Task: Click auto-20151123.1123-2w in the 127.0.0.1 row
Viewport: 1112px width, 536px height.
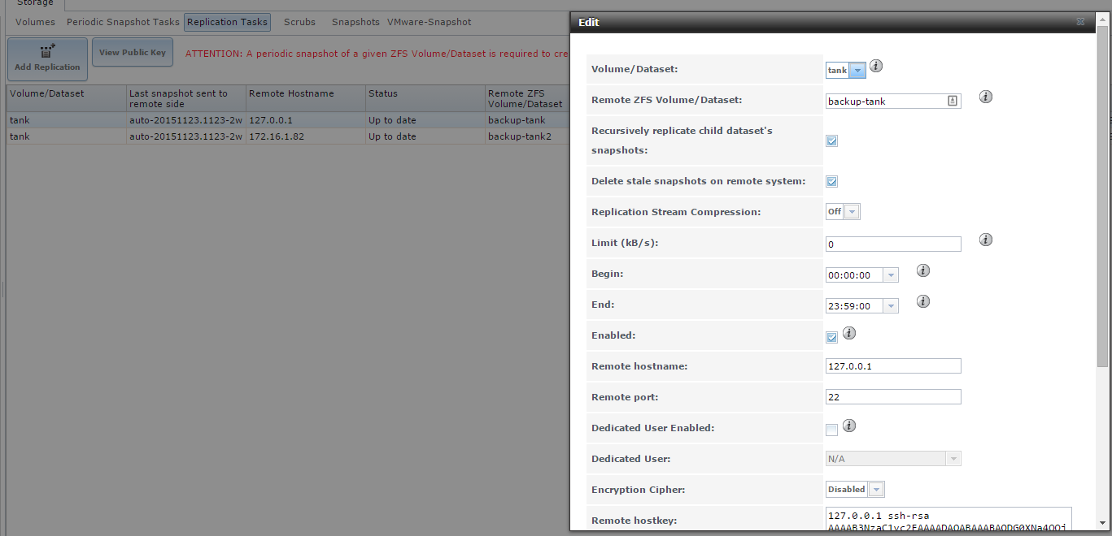Action: pyautogui.click(x=185, y=120)
